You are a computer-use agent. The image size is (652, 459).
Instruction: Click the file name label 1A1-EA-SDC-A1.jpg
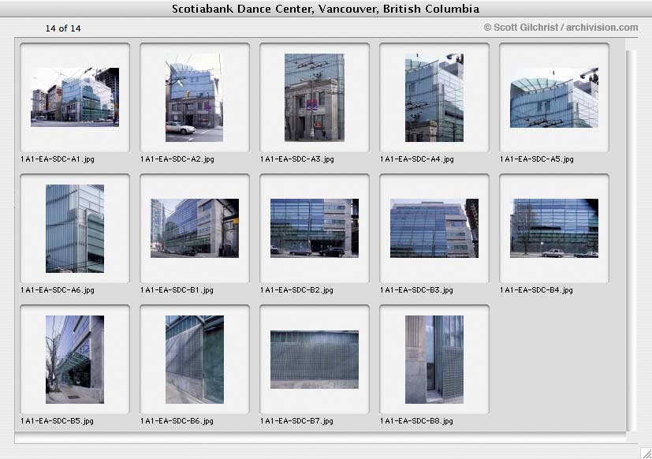tap(58, 159)
